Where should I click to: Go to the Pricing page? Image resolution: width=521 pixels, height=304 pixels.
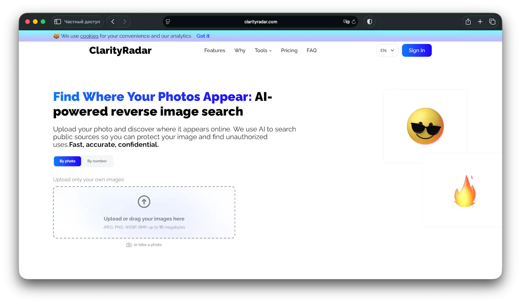pos(289,50)
